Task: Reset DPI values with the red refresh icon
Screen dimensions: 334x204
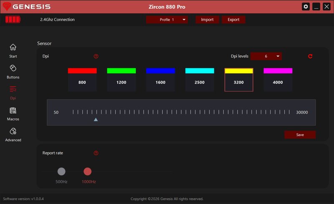Action: click(x=310, y=56)
